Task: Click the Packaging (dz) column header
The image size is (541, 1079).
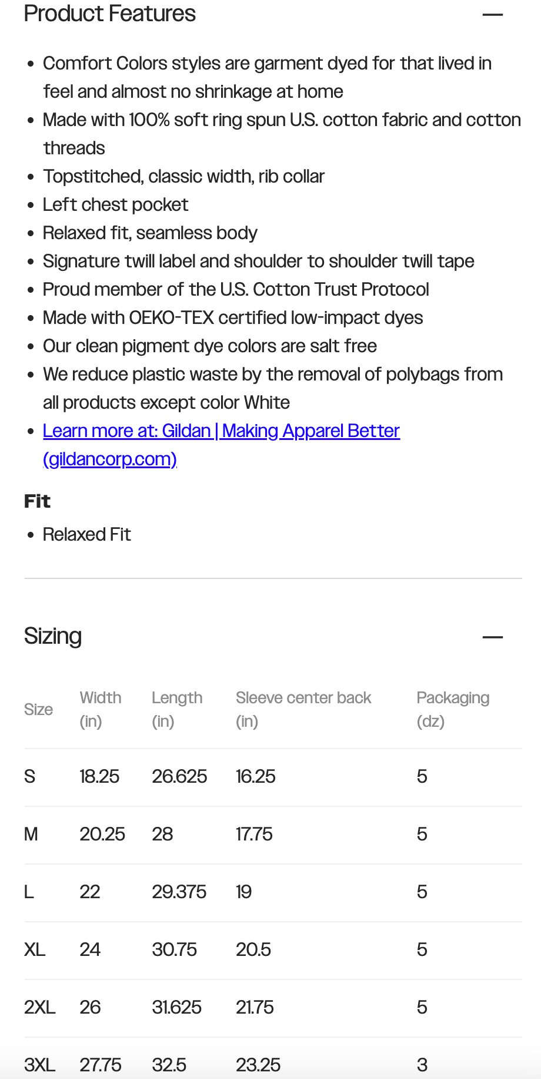Action: click(x=452, y=709)
